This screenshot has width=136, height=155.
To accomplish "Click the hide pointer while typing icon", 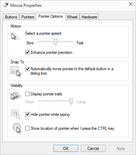I will [16, 114].
